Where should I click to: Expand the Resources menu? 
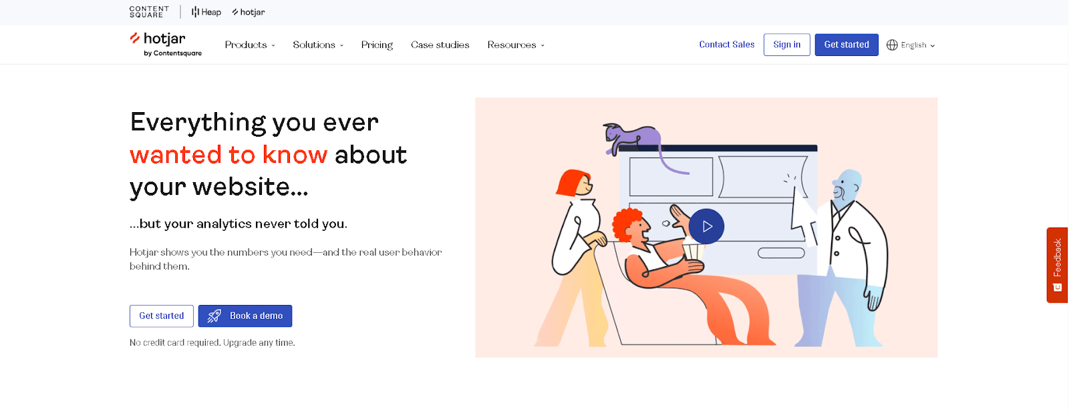pyautogui.click(x=516, y=45)
